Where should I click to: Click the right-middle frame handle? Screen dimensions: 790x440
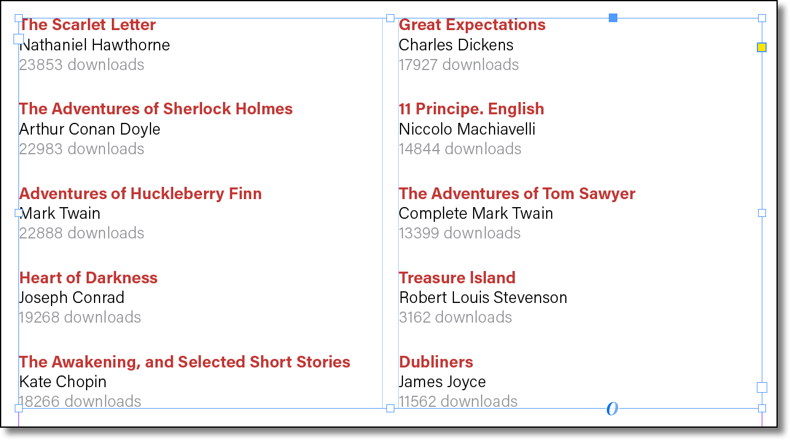click(x=762, y=213)
